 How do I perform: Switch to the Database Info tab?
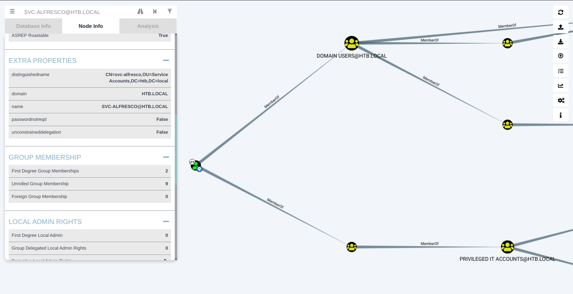point(34,26)
